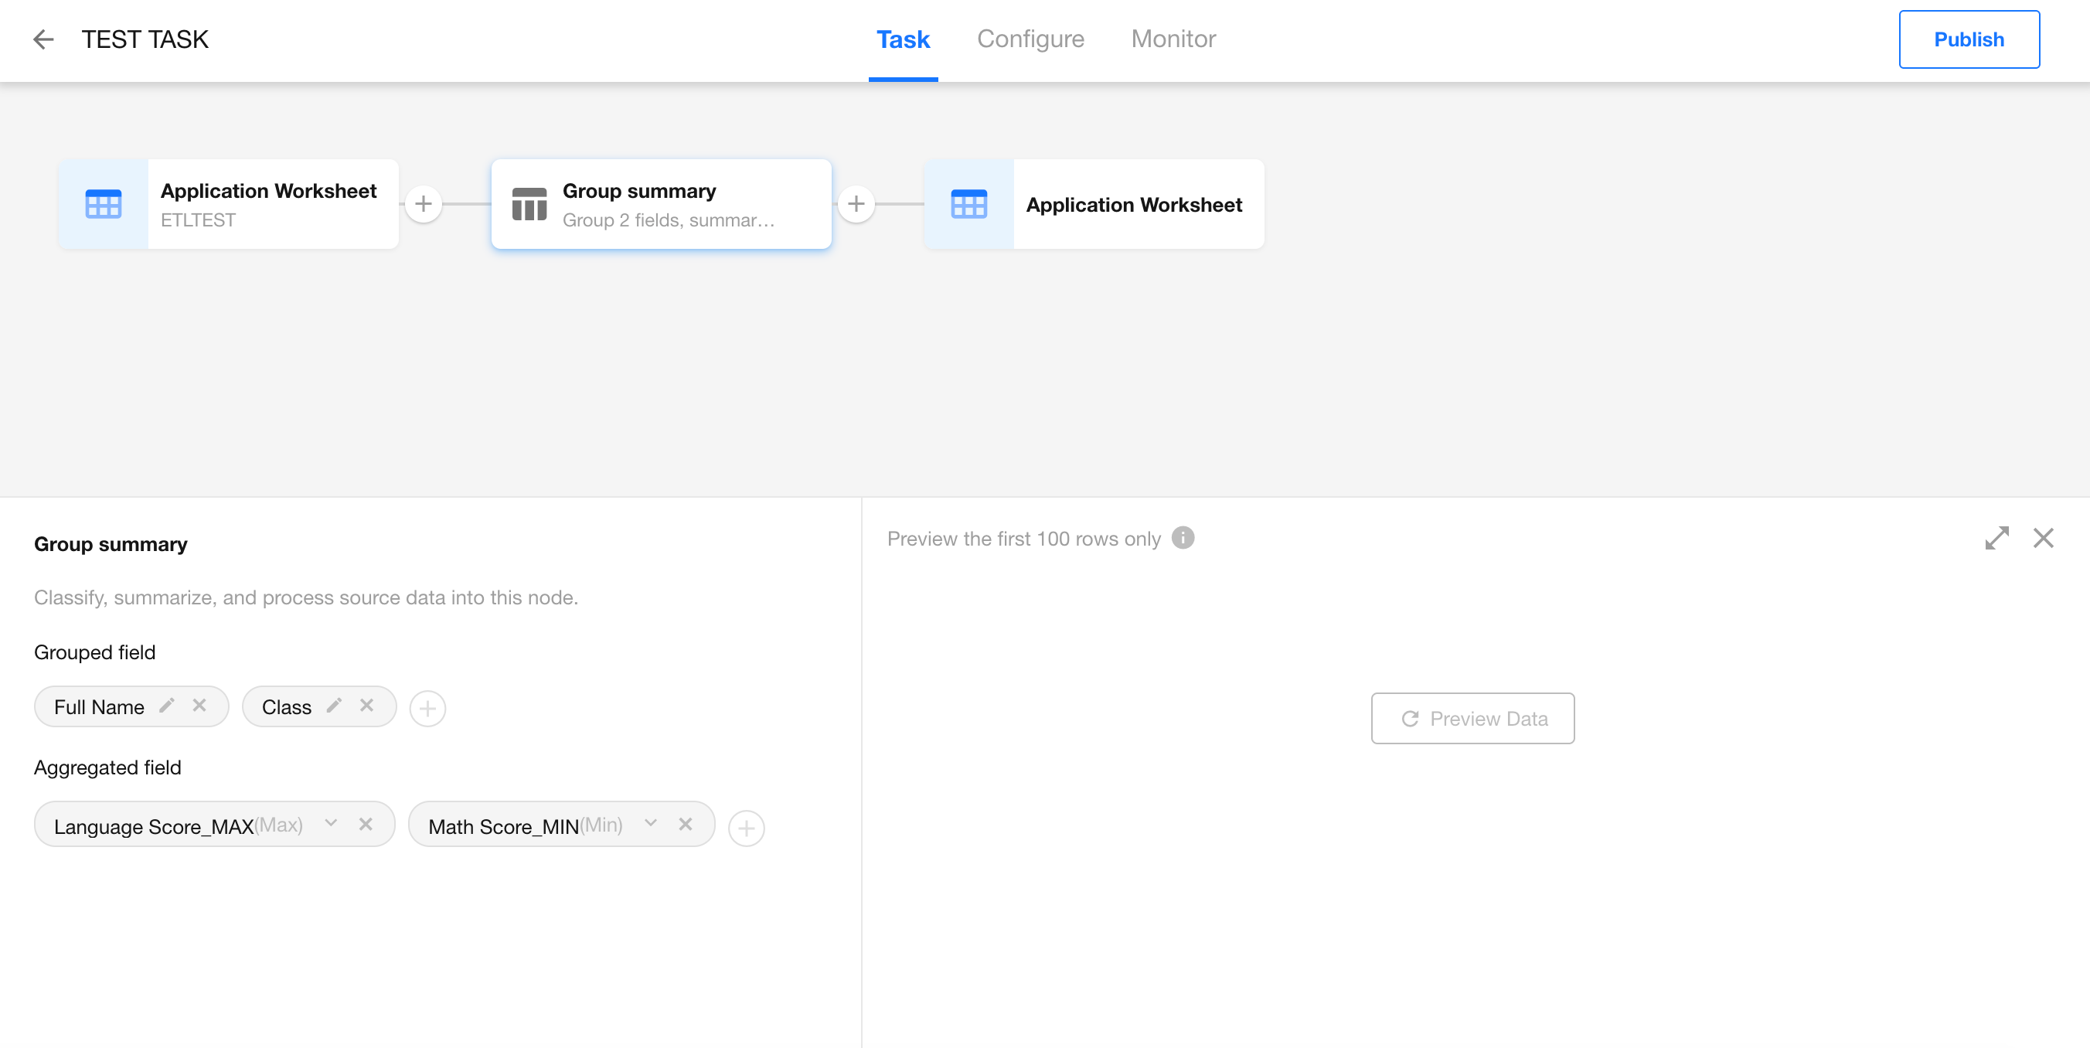Click the Publish button
Screen dimensions: 2090x1048
[1969, 39]
